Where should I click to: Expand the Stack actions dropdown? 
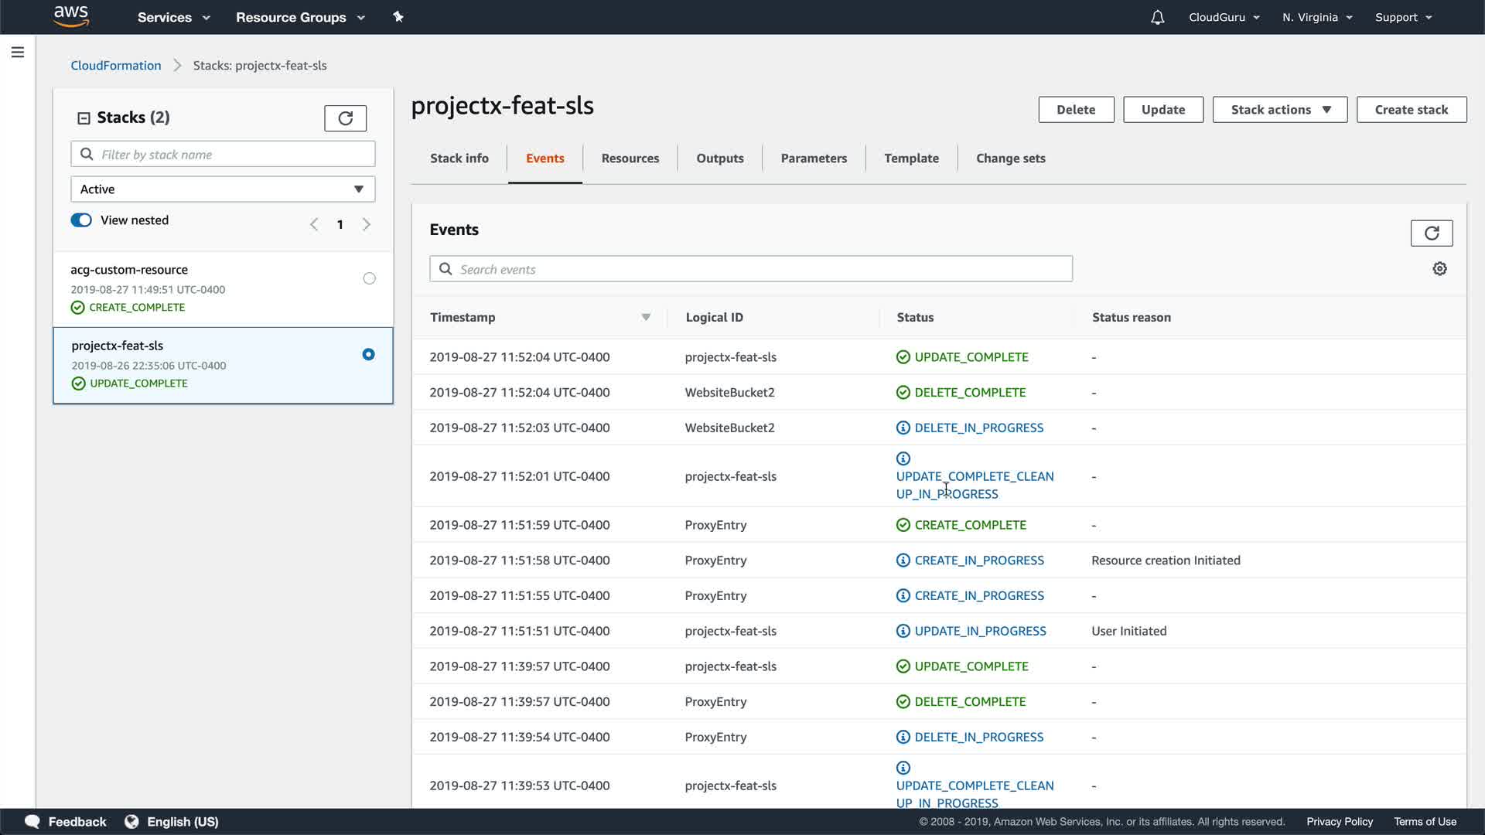tap(1279, 110)
